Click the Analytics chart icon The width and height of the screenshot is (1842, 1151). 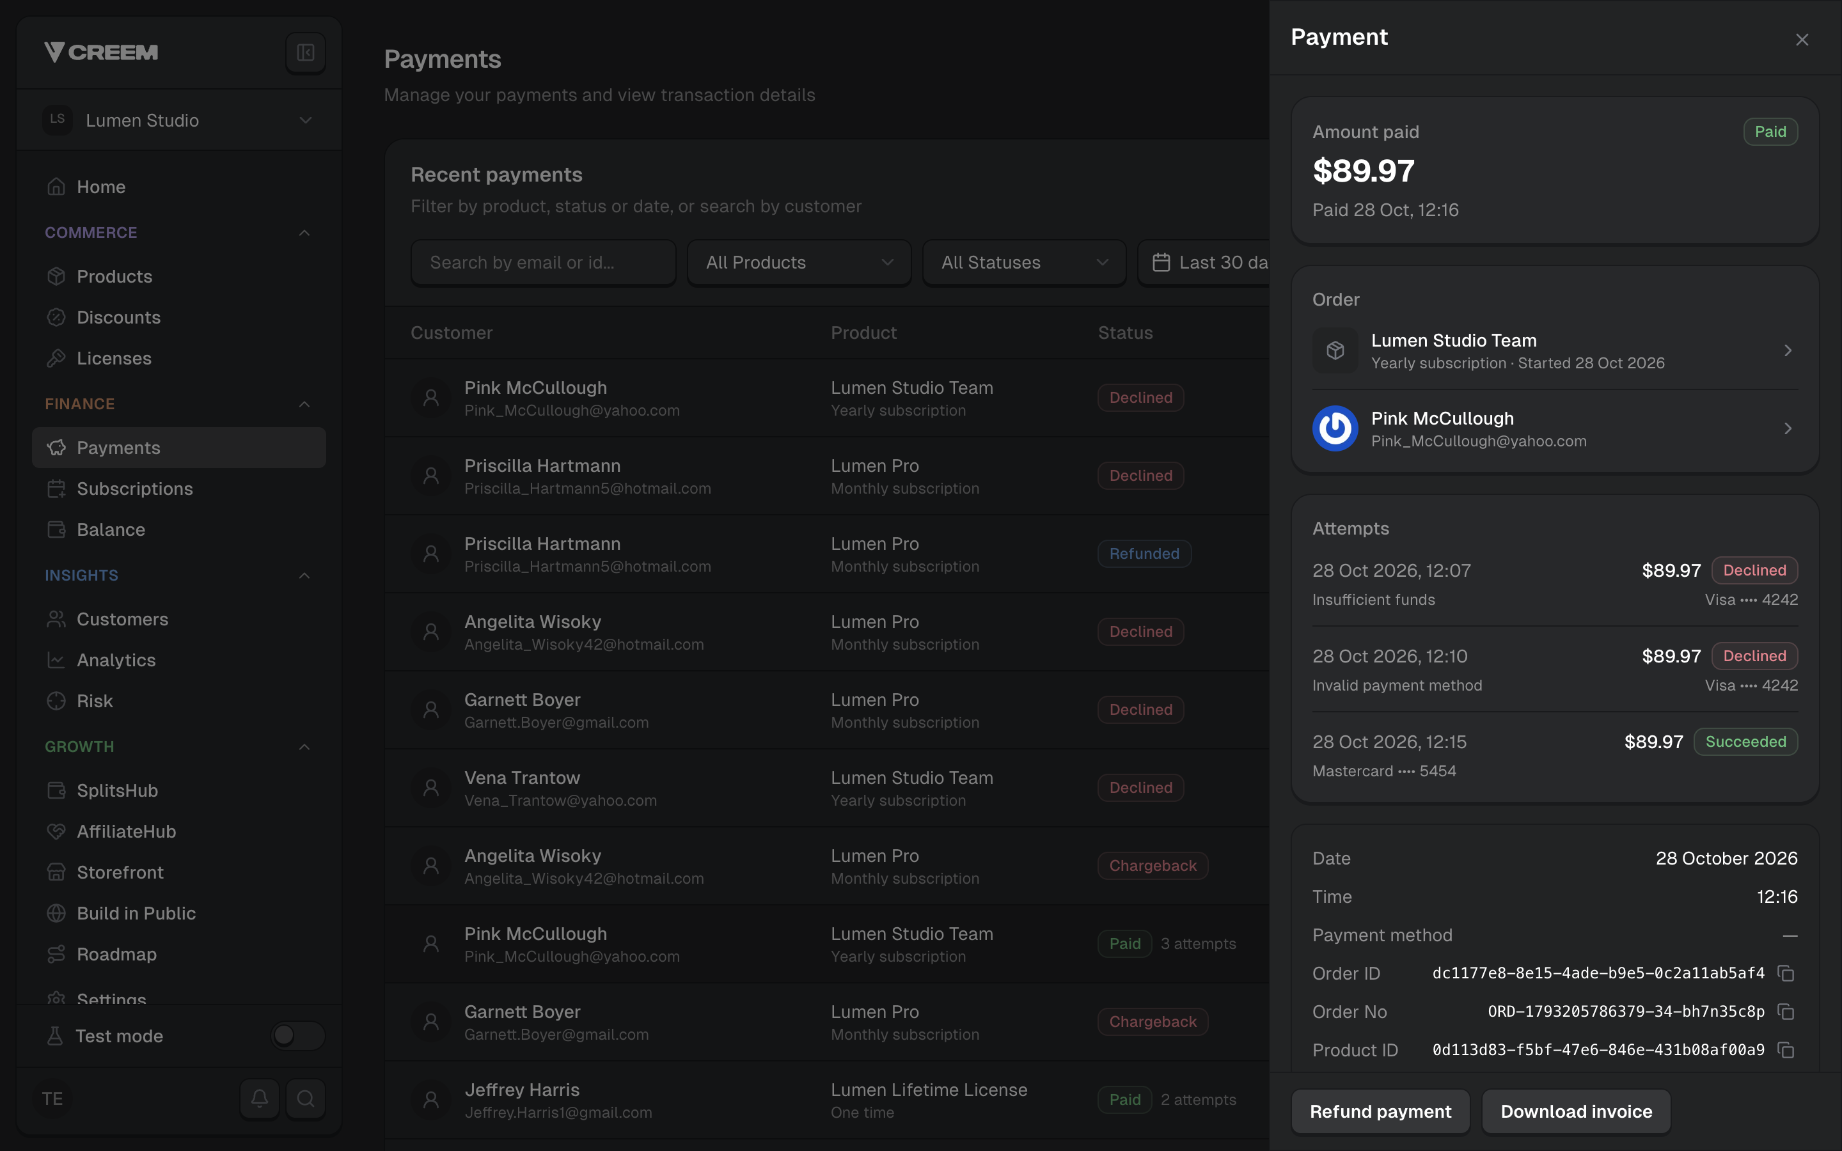[56, 660]
